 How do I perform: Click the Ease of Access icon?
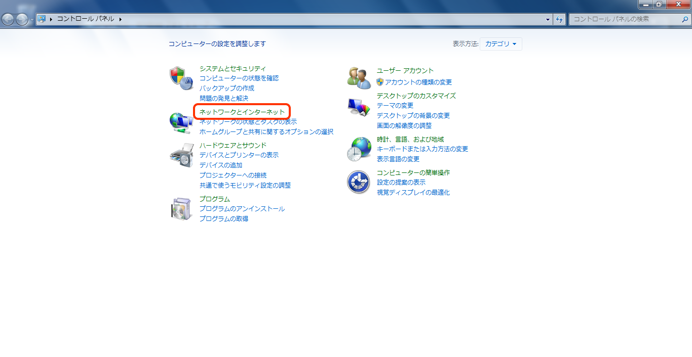click(359, 182)
